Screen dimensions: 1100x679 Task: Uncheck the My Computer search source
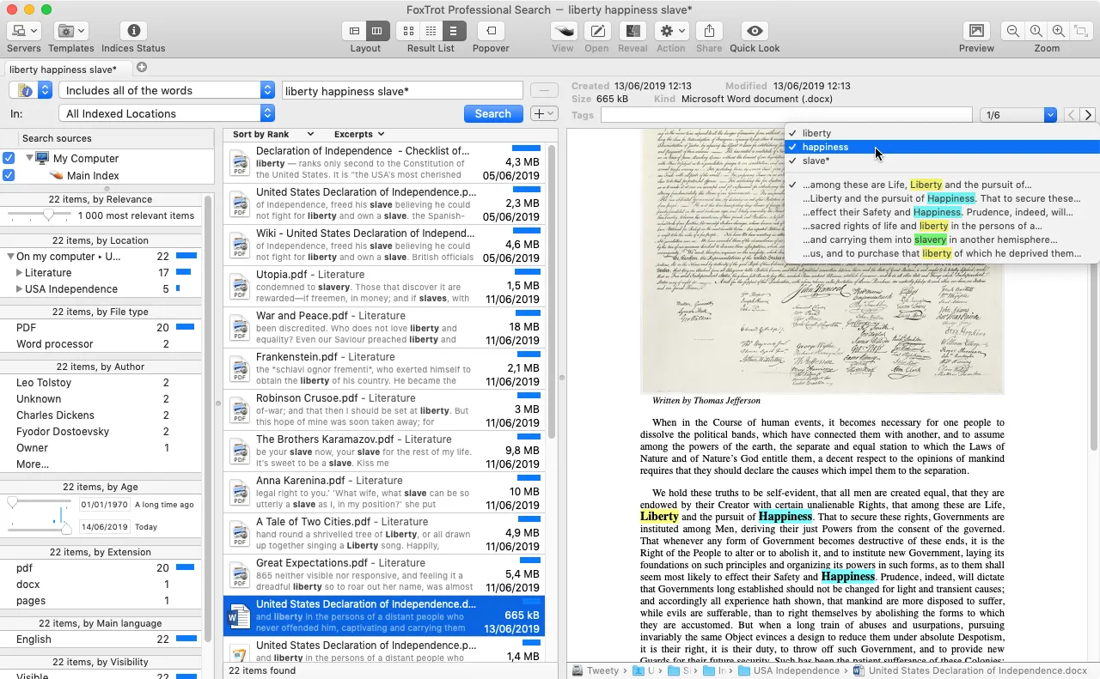tap(9, 157)
